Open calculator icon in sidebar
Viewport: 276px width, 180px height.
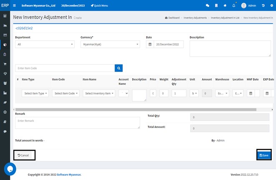pyautogui.click(x=5, y=16)
